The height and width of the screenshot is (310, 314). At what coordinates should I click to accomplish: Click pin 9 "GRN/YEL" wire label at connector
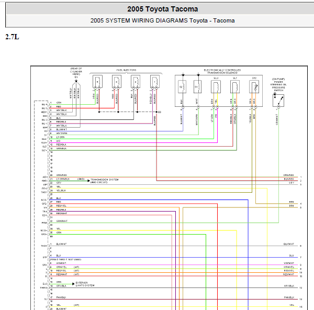click(x=61, y=267)
